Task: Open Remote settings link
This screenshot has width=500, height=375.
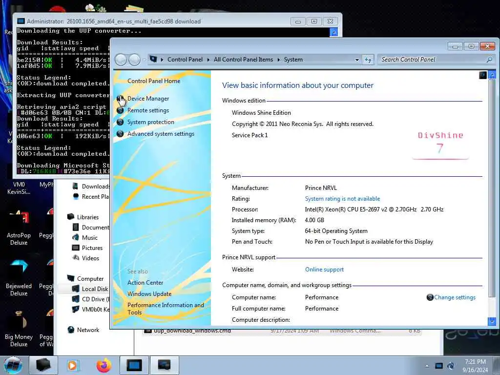Action: coord(148,110)
